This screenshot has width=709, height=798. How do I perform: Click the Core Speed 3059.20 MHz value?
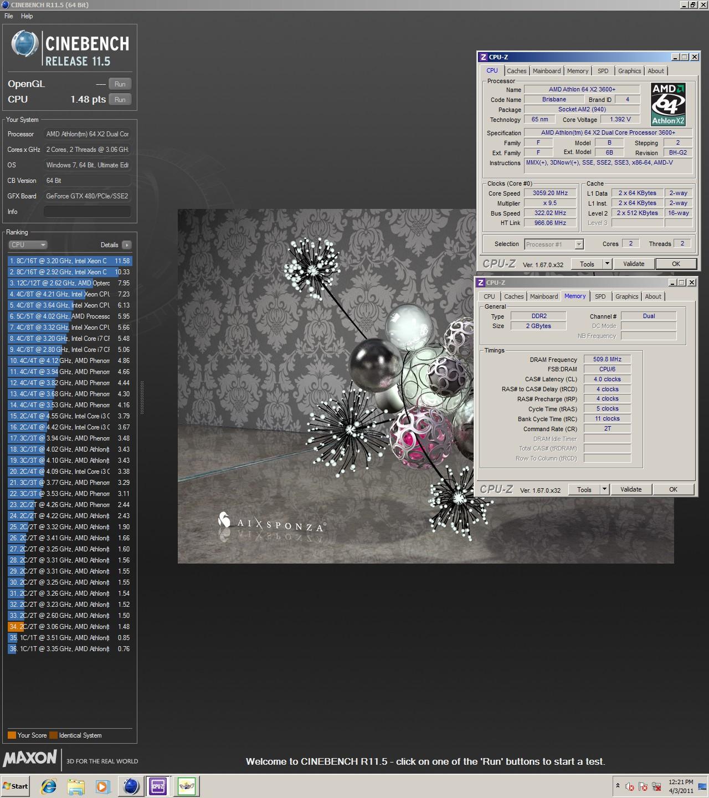click(550, 193)
